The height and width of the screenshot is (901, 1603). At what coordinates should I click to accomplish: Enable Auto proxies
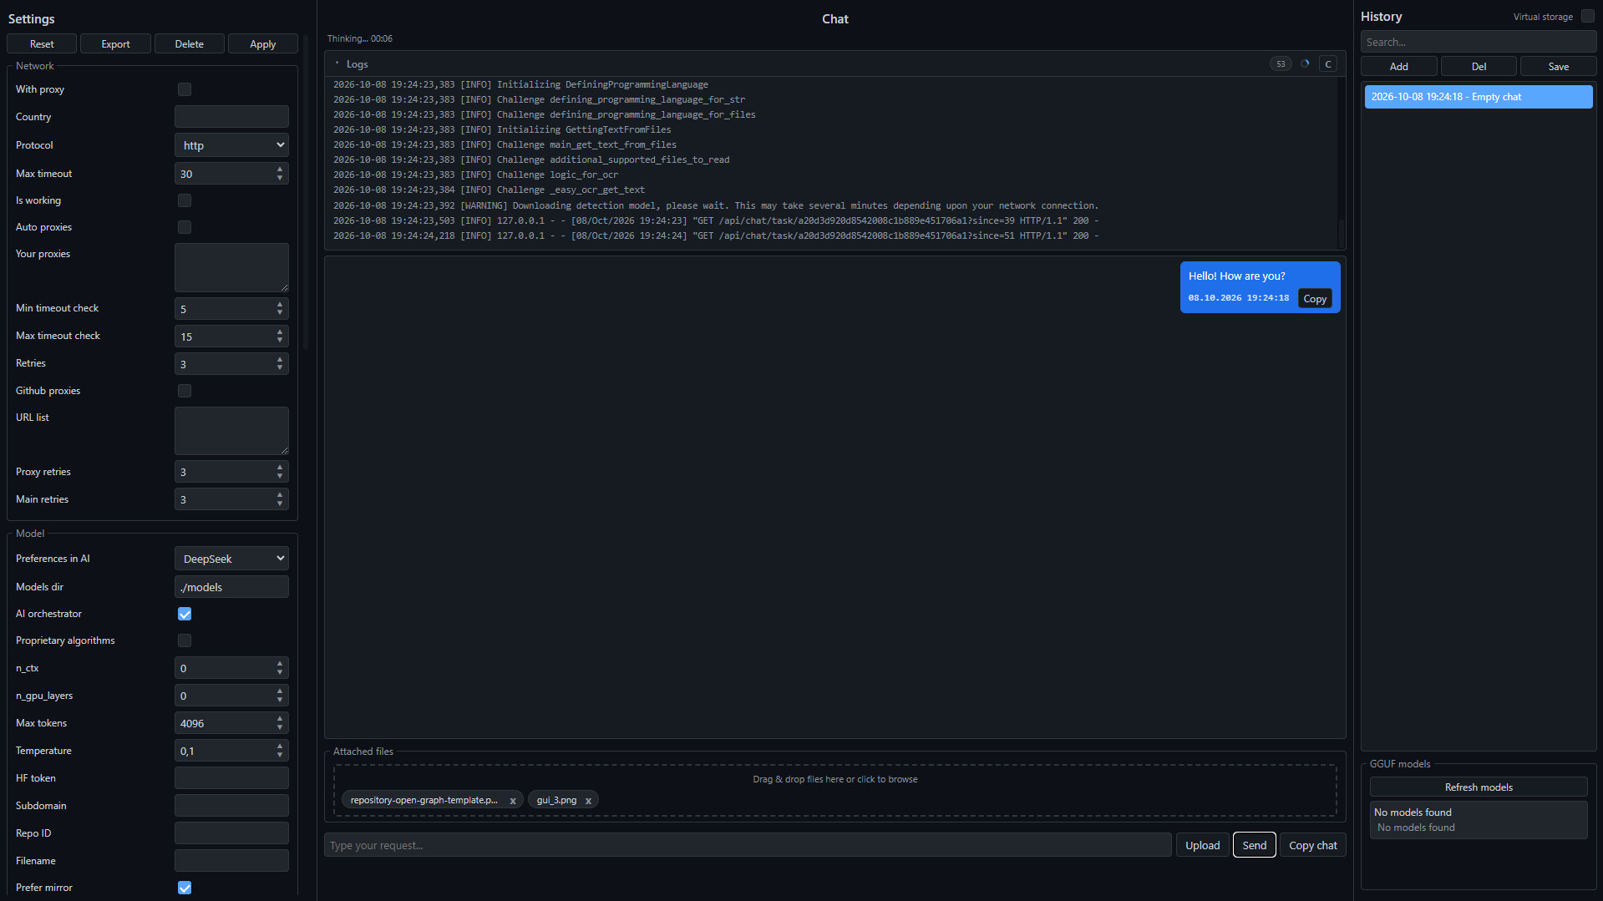point(185,227)
